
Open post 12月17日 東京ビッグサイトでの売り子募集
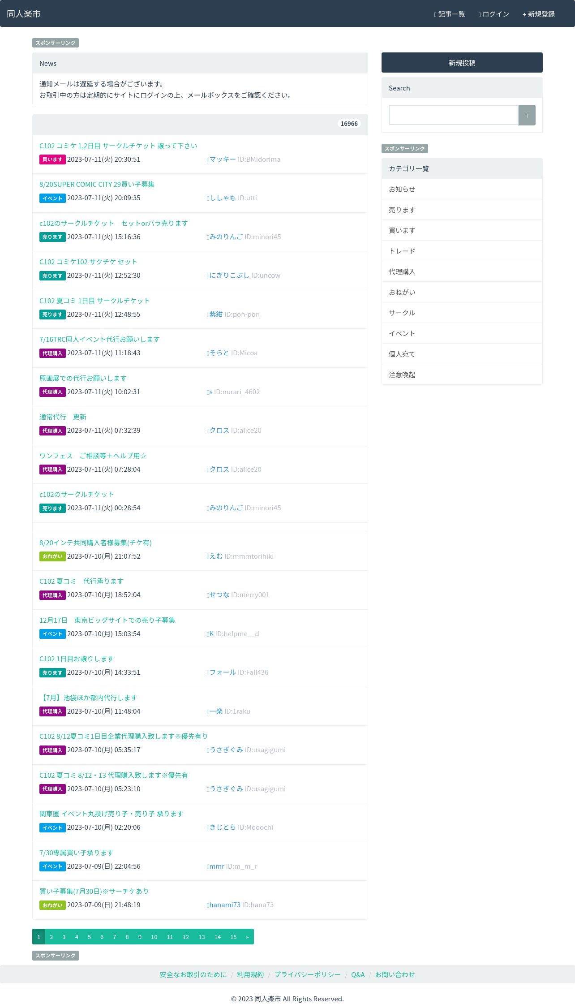(107, 620)
